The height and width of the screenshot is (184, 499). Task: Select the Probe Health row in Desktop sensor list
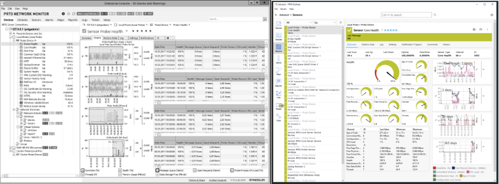pos(313,39)
